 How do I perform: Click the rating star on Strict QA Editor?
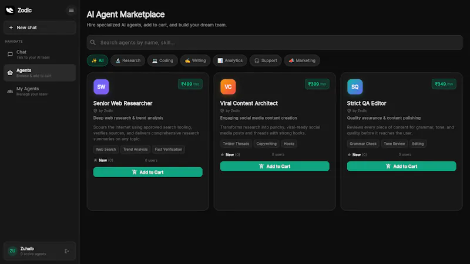point(349,154)
